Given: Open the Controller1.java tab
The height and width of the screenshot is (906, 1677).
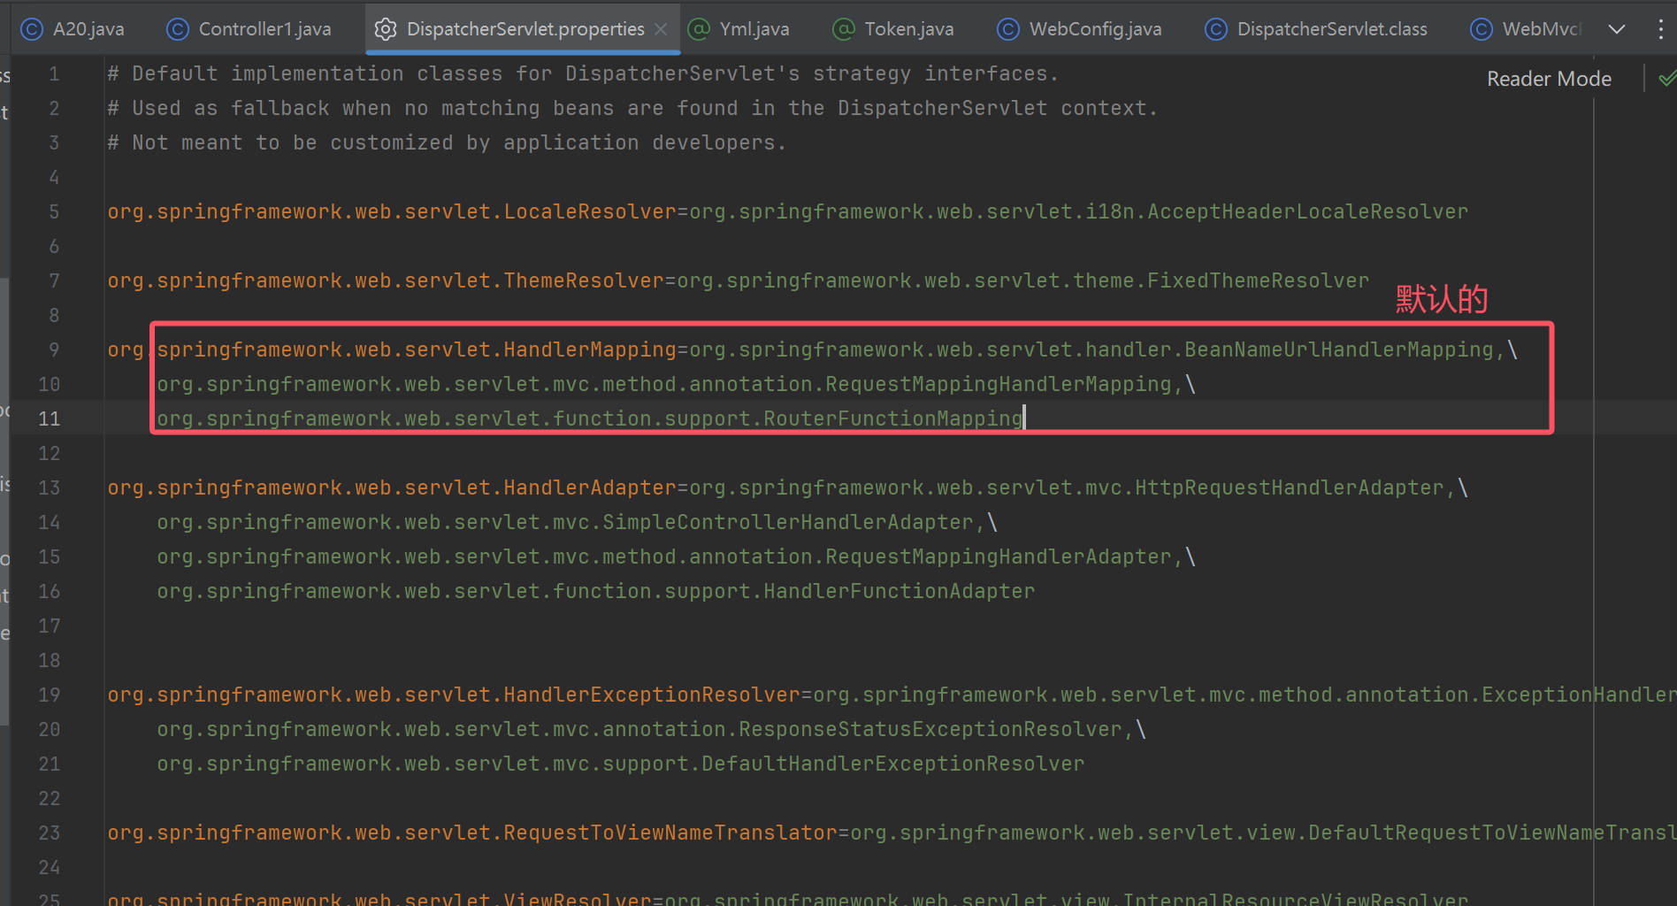Looking at the screenshot, I should (x=249, y=29).
